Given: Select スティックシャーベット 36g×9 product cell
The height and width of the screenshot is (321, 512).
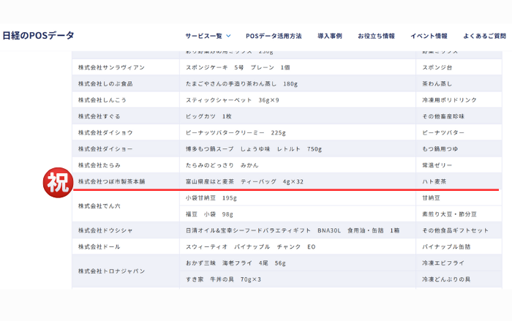Looking at the screenshot, I should (298, 100).
